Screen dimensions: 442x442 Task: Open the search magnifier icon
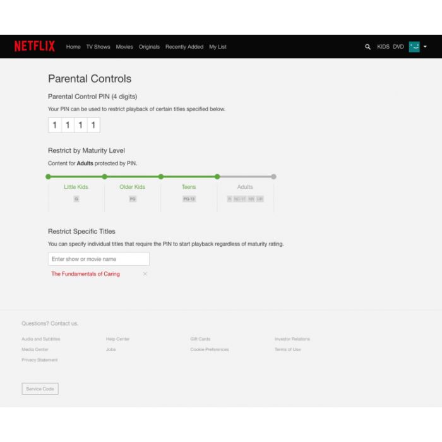367,47
